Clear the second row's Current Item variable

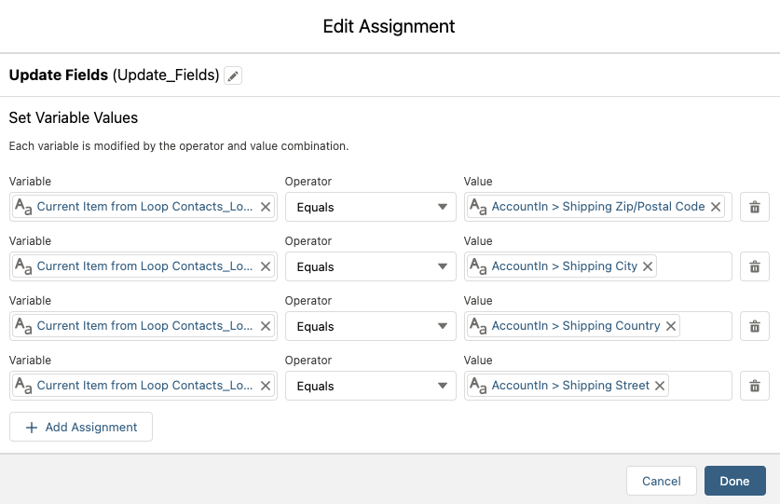point(266,266)
